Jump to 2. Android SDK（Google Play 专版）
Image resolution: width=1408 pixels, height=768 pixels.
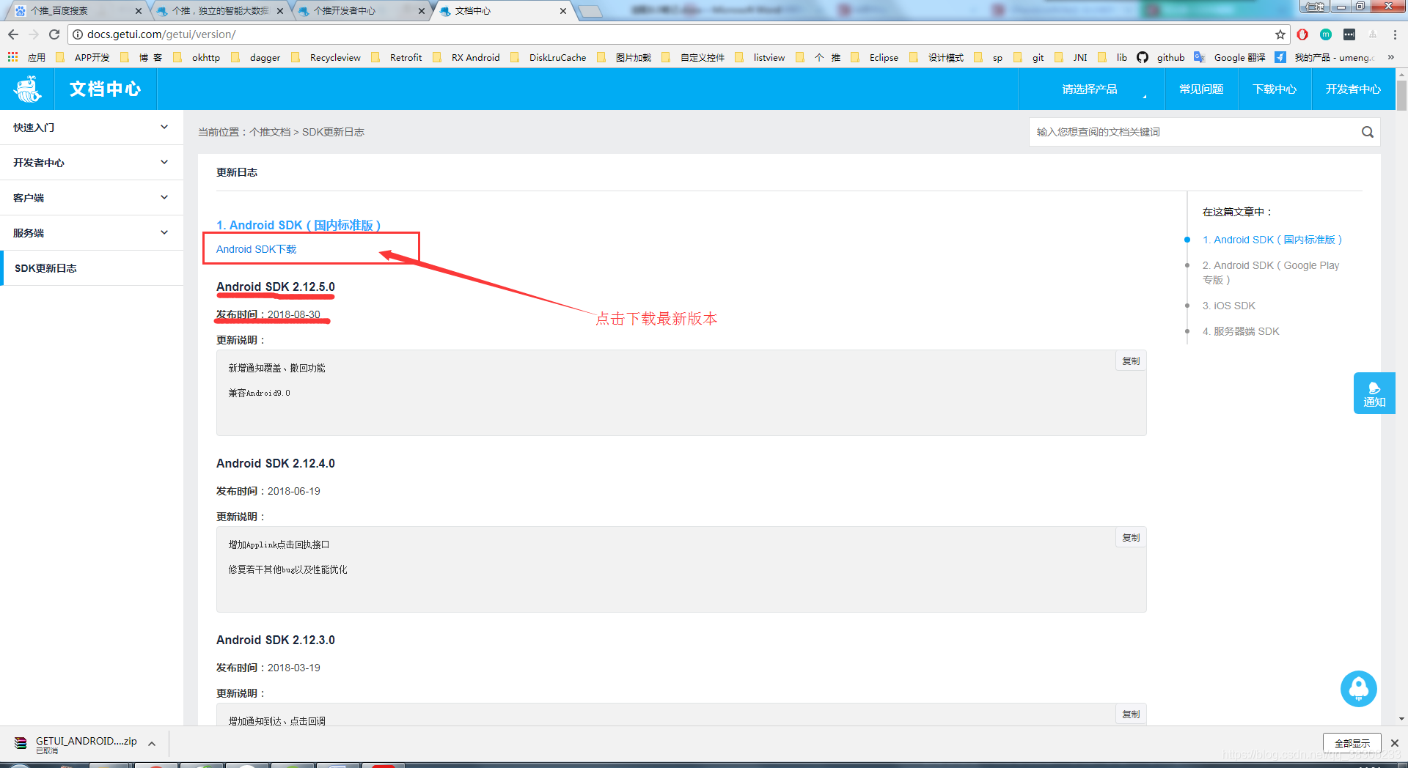pyautogui.click(x=1271, y=273)
